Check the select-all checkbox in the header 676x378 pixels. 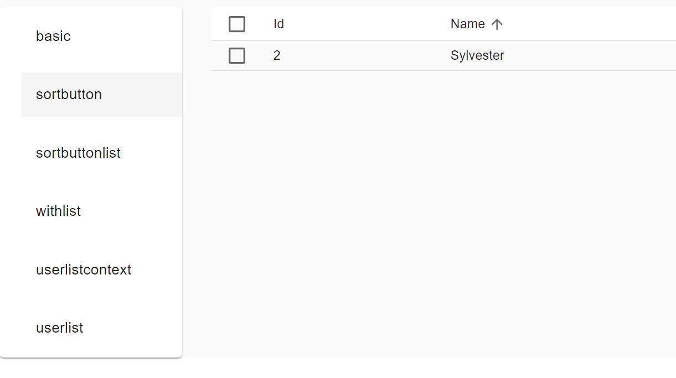[x=237, y=24]
